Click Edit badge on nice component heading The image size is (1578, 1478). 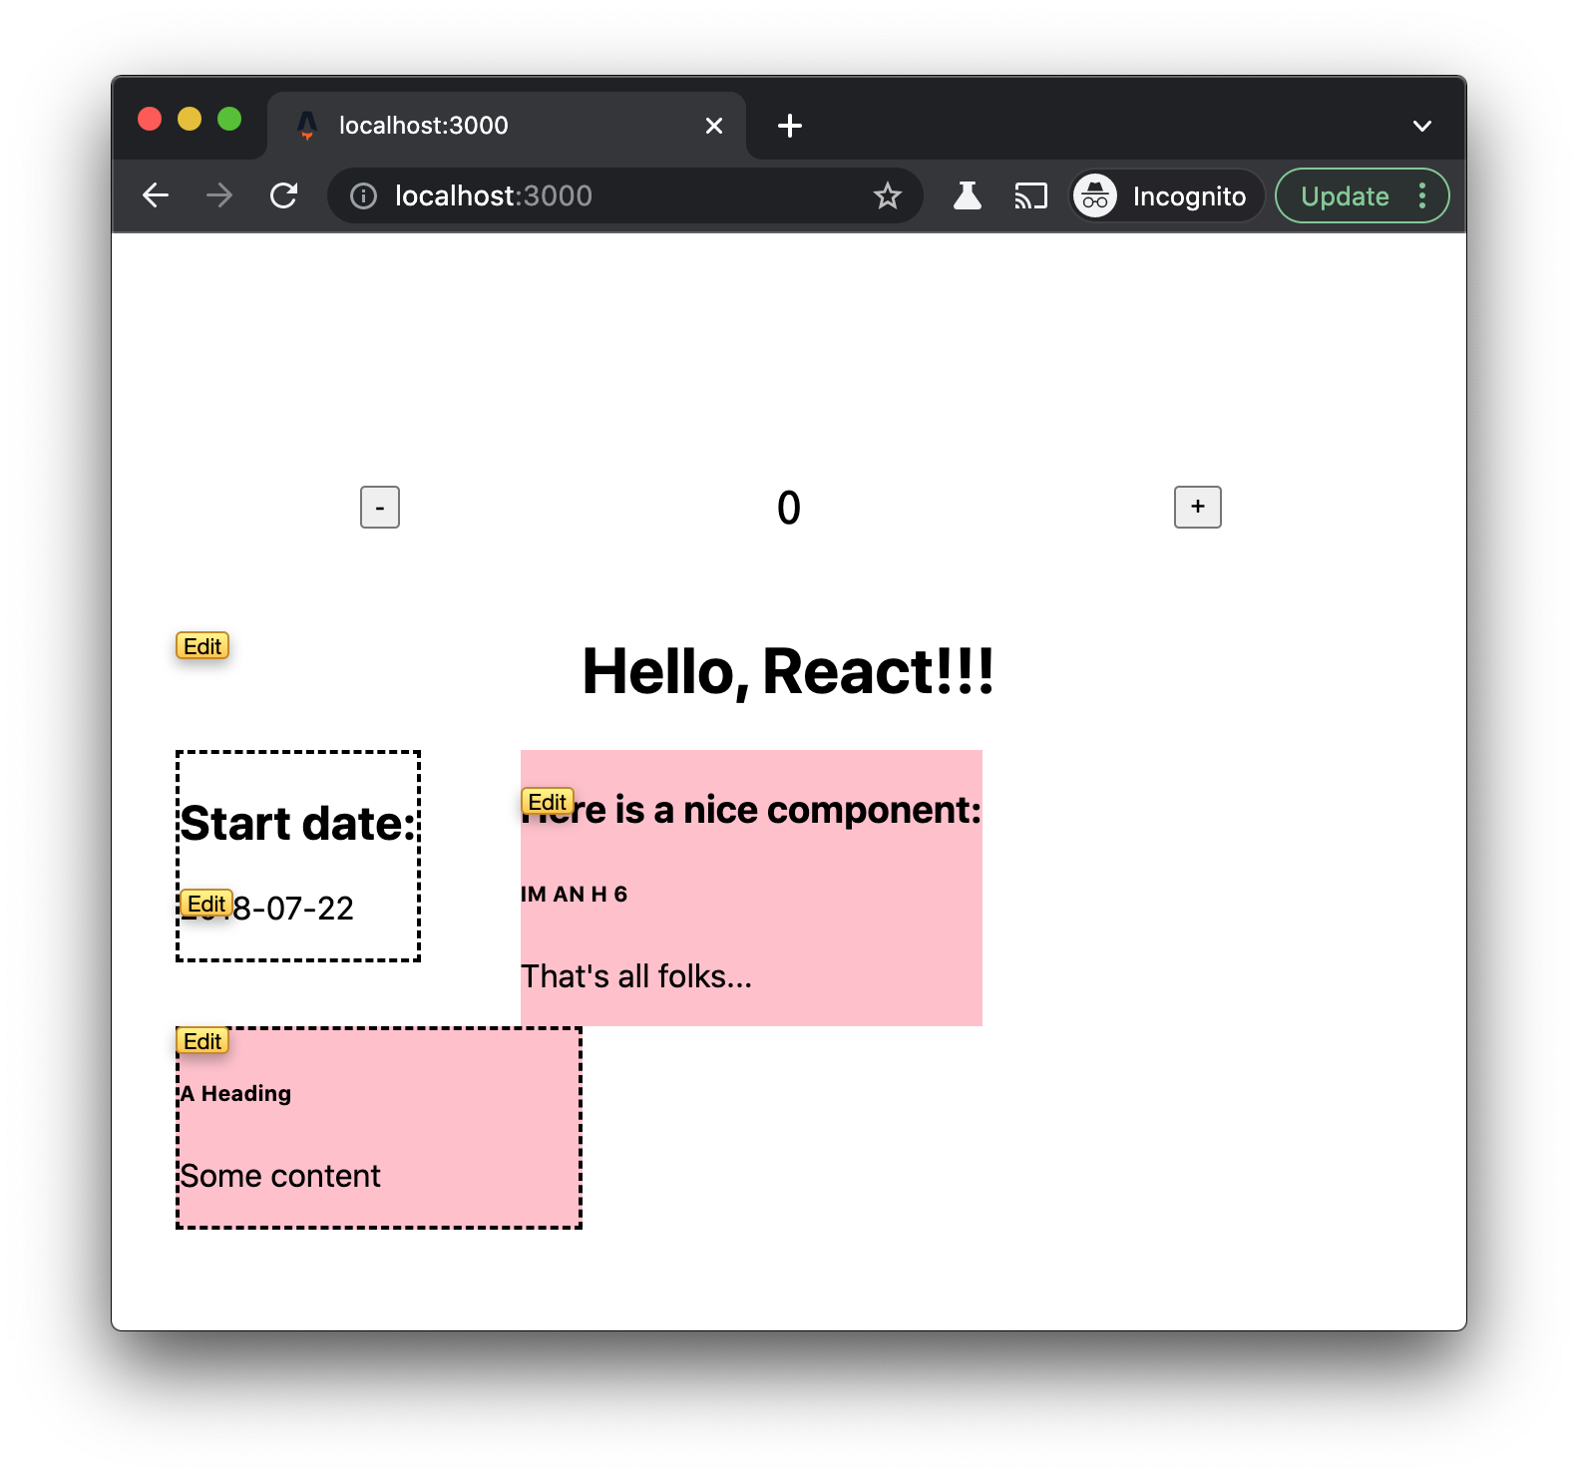point(548,802)
